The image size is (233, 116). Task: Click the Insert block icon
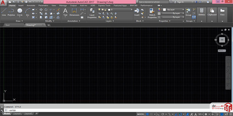(137, 11)
